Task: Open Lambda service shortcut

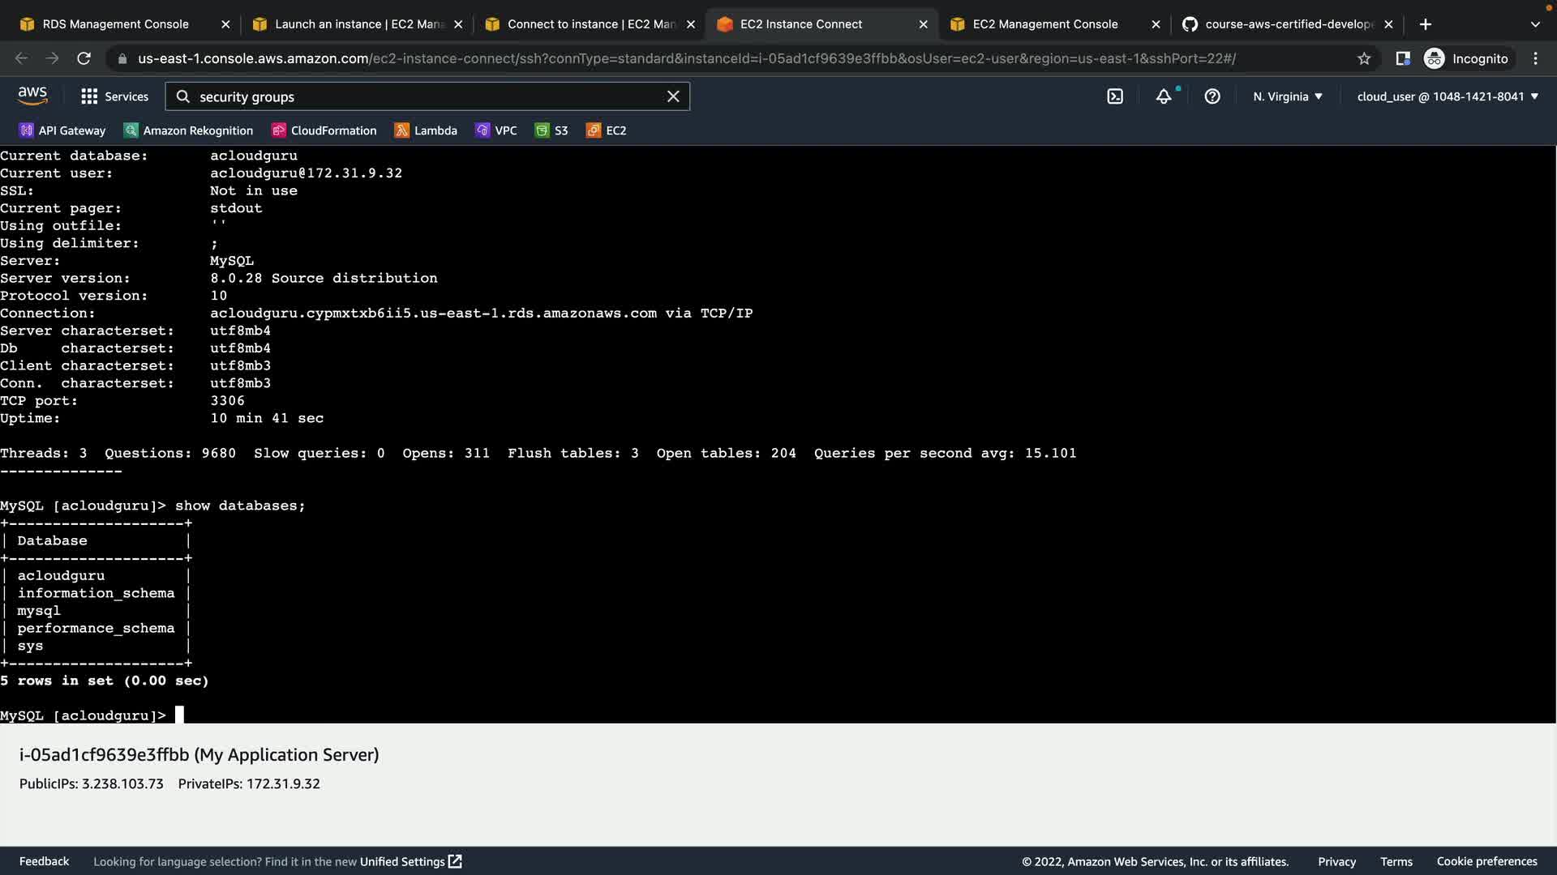Action: tap(426, 130)
